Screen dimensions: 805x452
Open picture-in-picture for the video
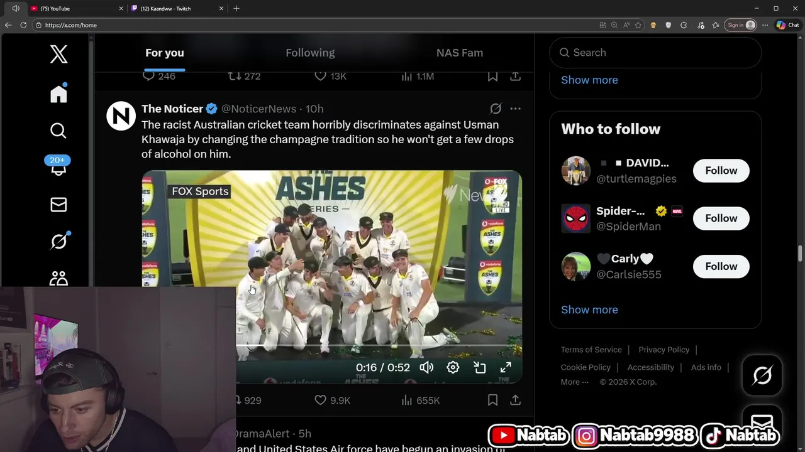pyautogui.click(x=480, y=367)
